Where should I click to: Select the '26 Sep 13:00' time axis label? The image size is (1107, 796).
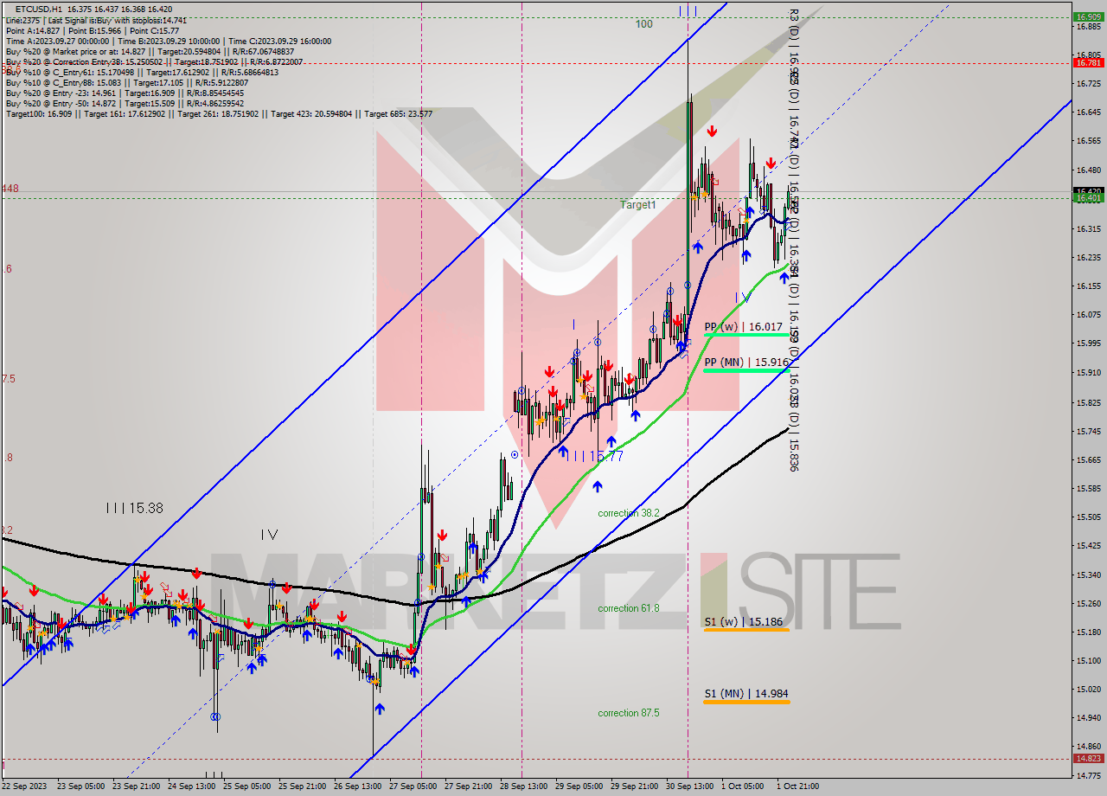[360, 786]
